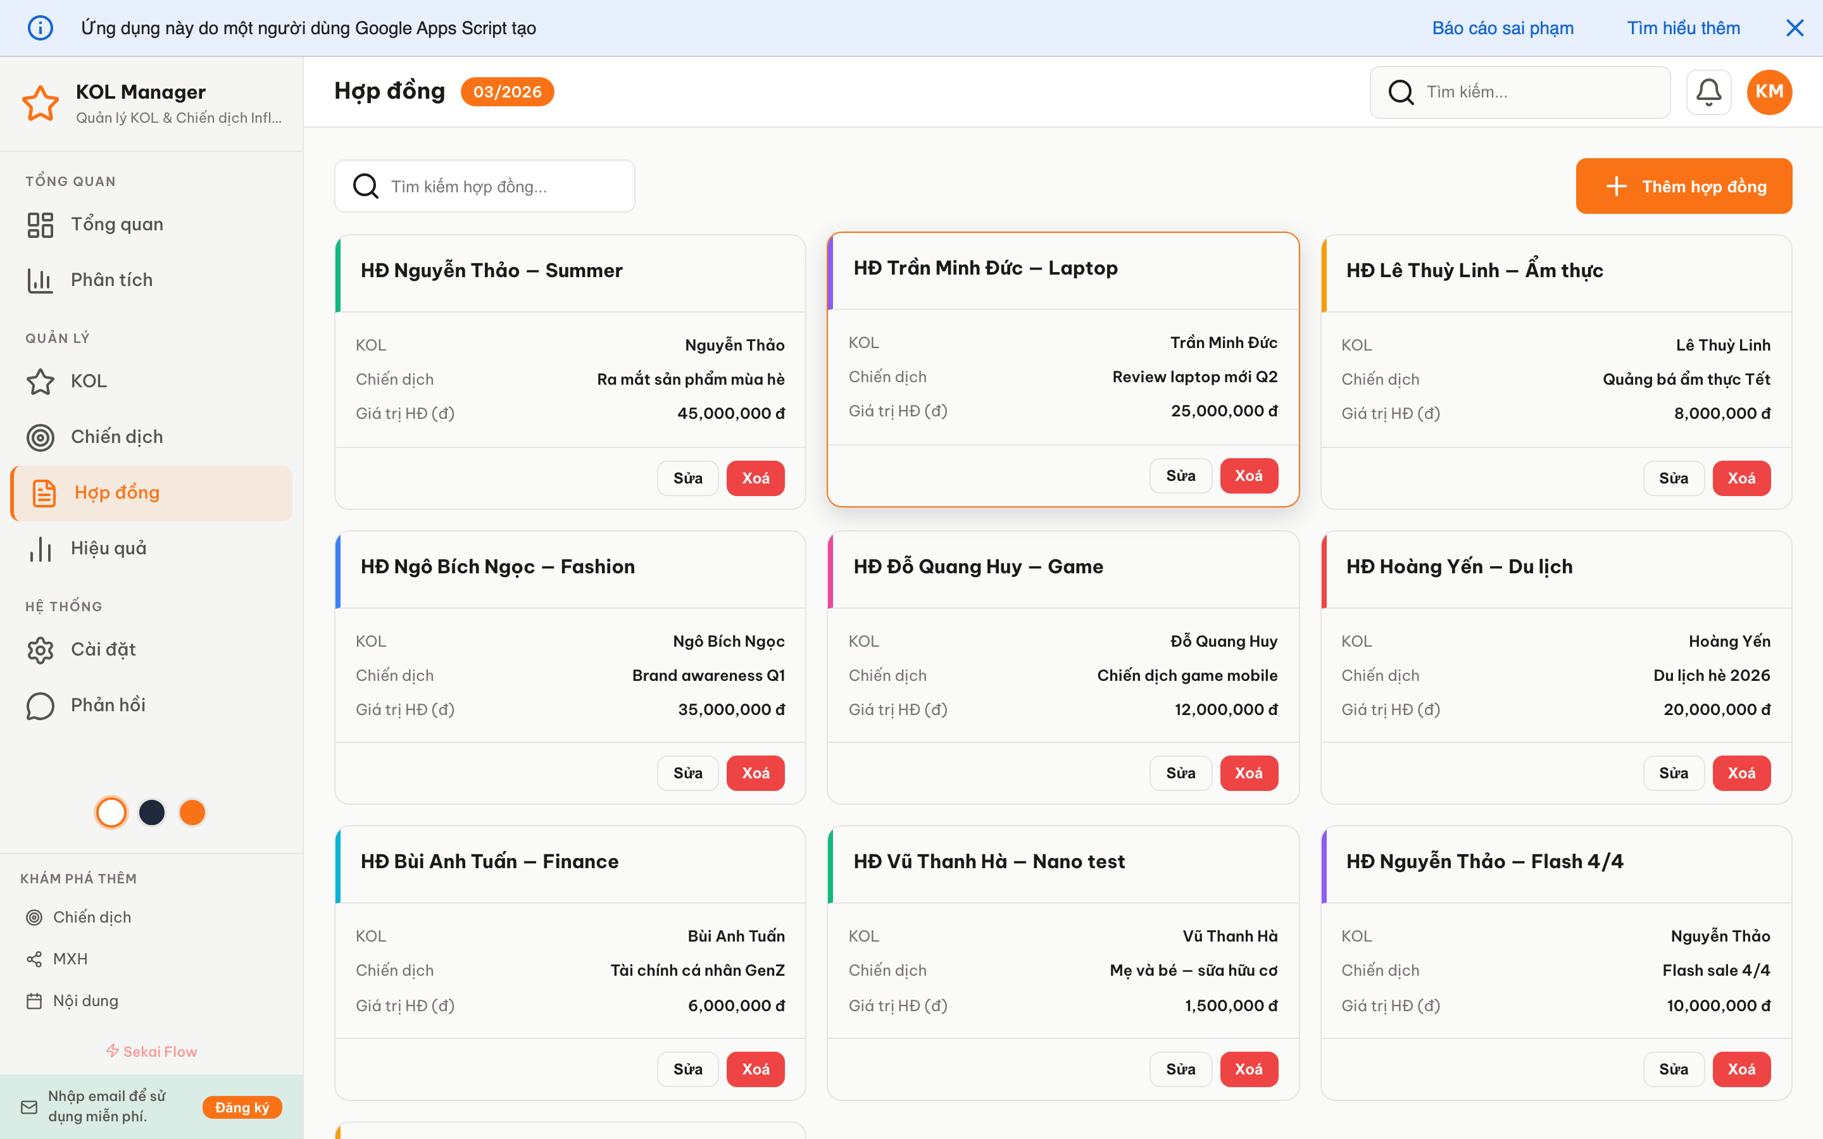Open Tìm hiểu thêm link
Viewport: 1823px width, 1139px height.
[x=1684, y=28]
